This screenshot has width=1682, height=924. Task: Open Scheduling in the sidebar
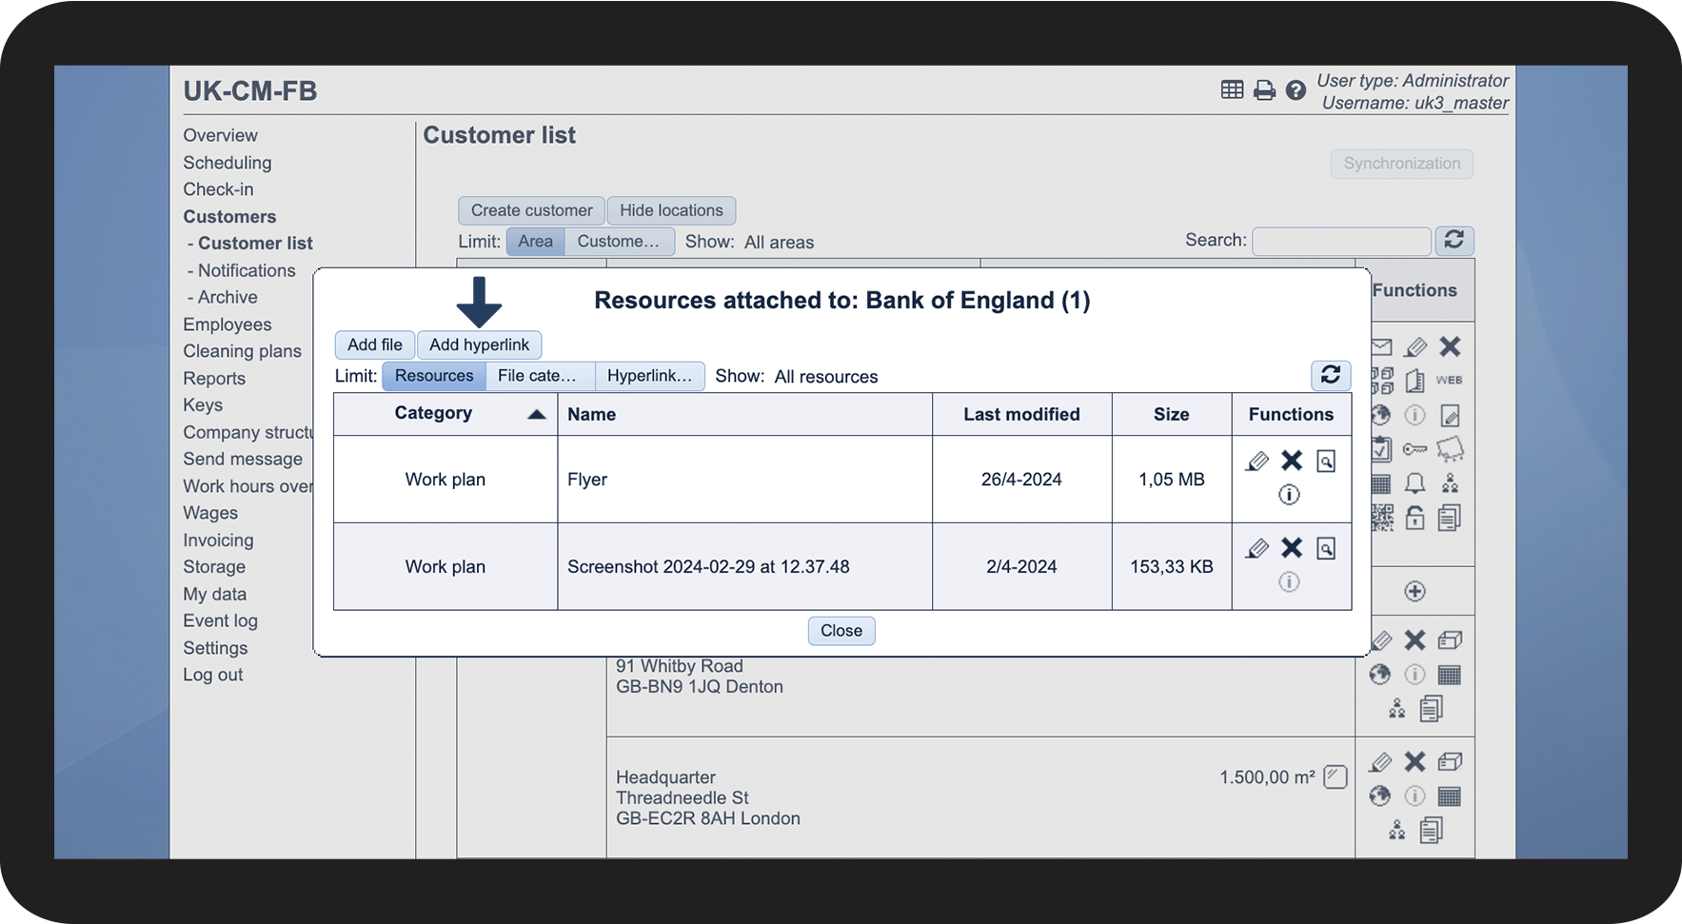point(227,163)
